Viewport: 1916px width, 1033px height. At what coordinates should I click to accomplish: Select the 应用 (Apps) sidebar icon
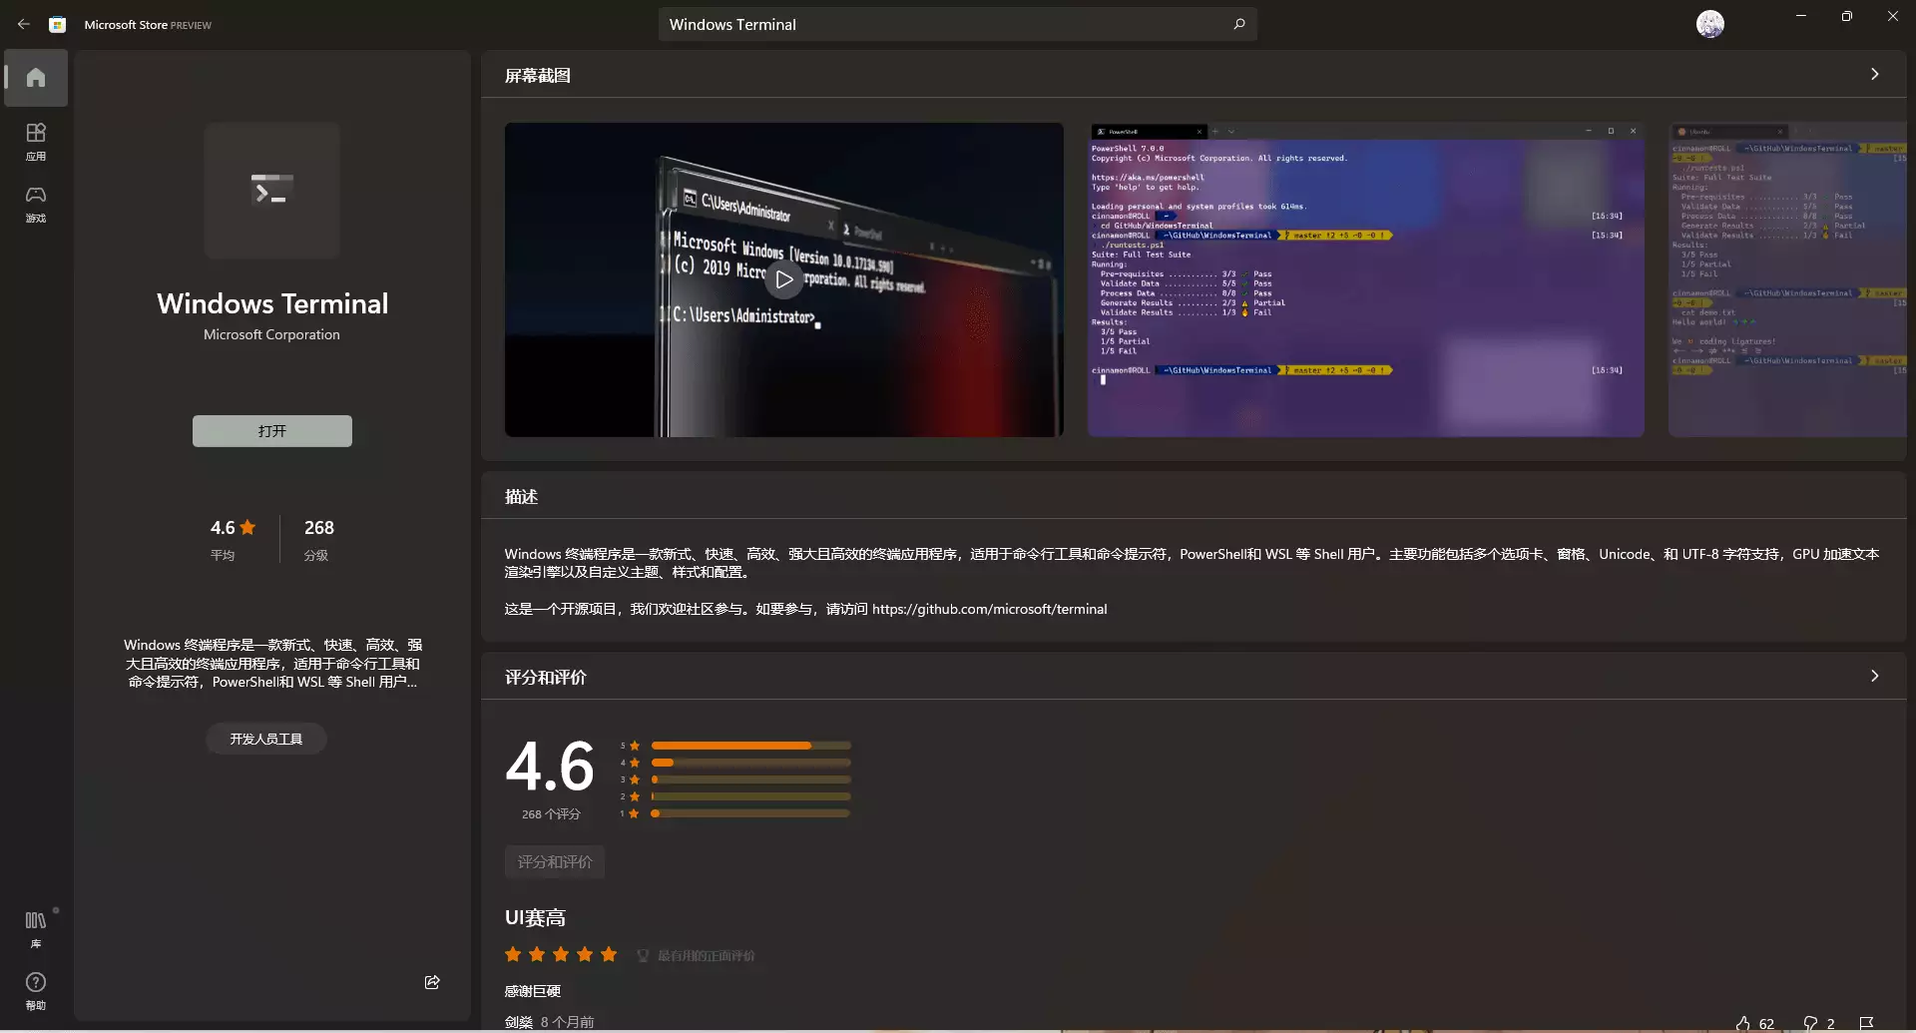(35, 141)
